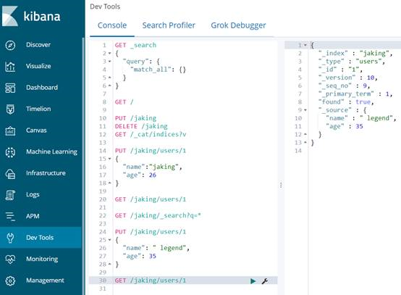401x295 pixels.
Task: Run request with green play icon
Action: (x=253, y=281)
